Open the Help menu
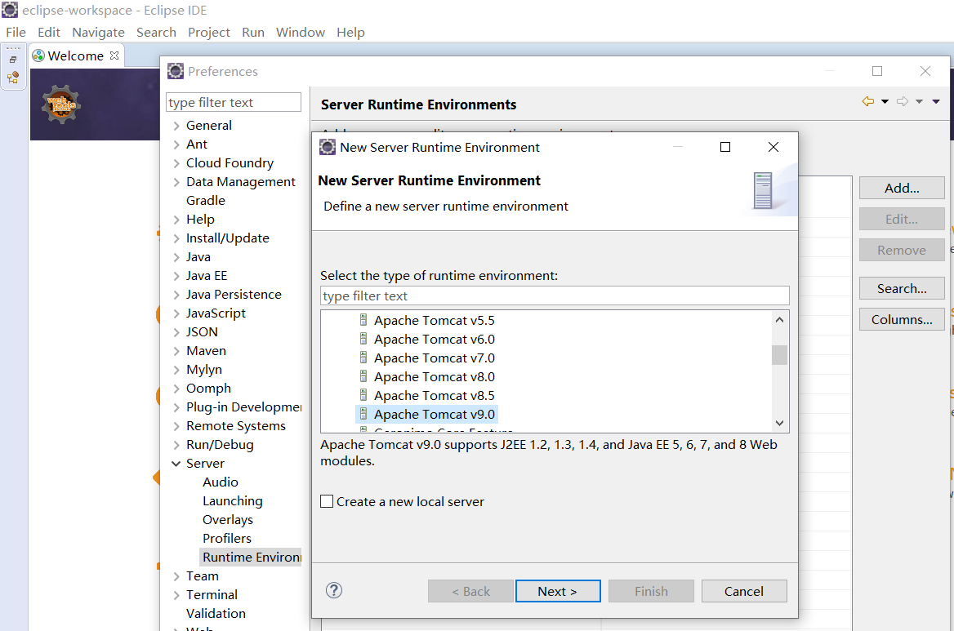The image size is (954, 631). click(350, 32)
